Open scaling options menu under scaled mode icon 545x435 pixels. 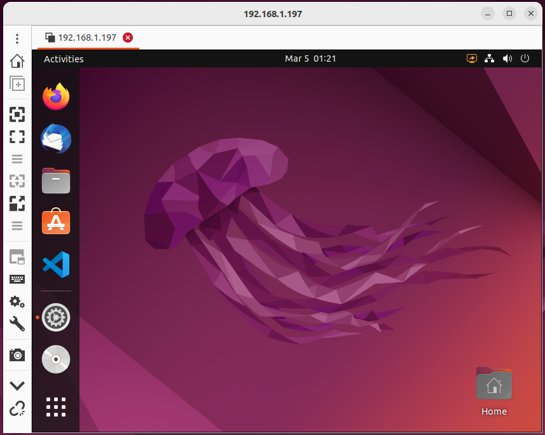point(17,226)
